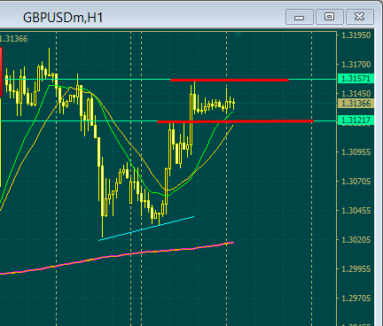Viewport: 383px width, 326px height.
Task: Click the GBPUSDm,H1 window title text
Action: click(63, 18)
